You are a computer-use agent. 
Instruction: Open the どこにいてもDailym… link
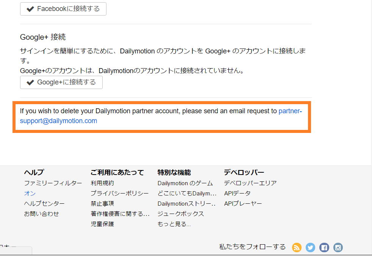[187, 194]
